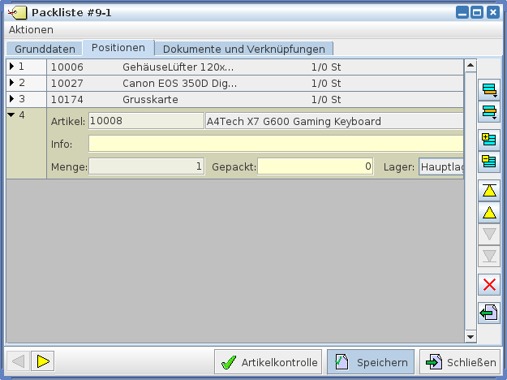The image size is (507, 380).
Task: Expand position row 1 (article 10006)
Action: (12, 67)
